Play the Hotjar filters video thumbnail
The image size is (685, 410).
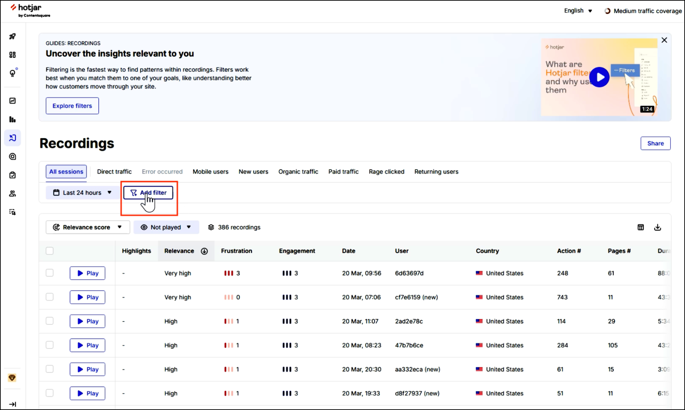[599, 77]
